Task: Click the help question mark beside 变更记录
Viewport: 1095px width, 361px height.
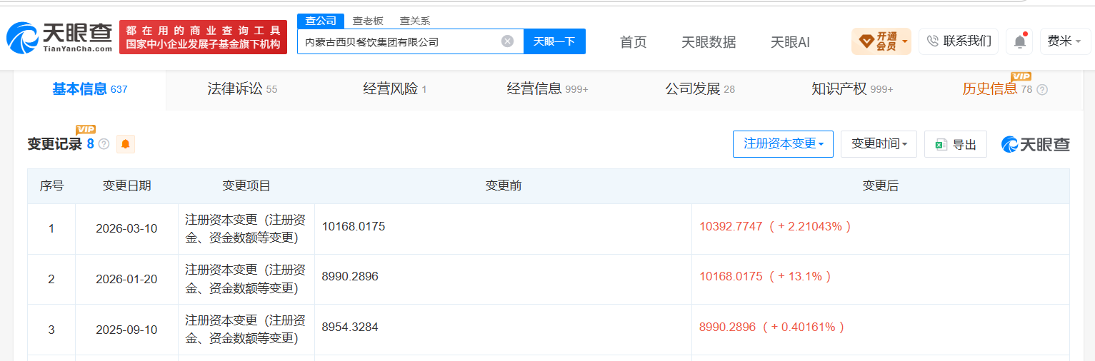Action: [x=104, y=144]
